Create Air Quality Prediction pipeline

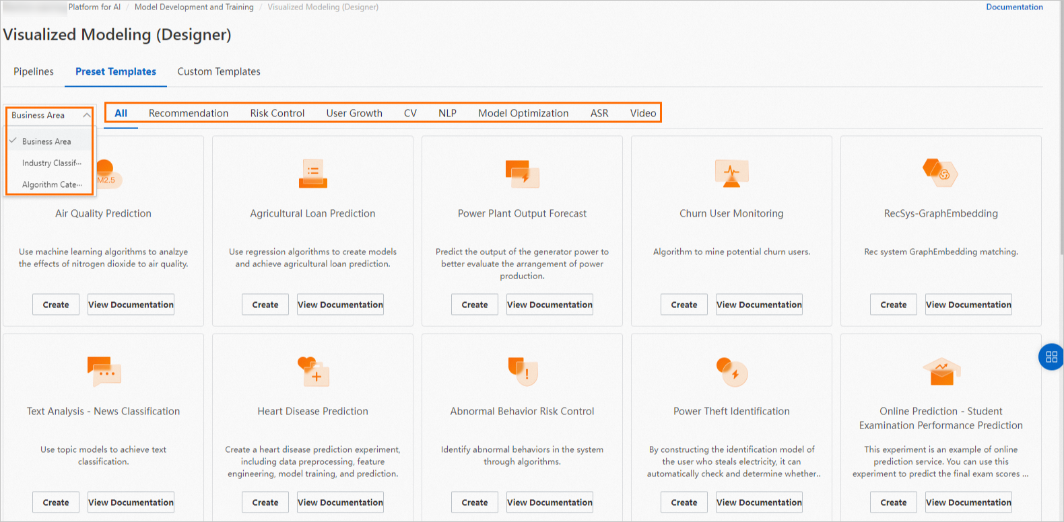[x=56, y=305]
